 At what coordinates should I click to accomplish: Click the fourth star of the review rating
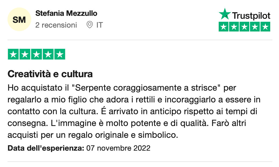click(x=48, y=54)
